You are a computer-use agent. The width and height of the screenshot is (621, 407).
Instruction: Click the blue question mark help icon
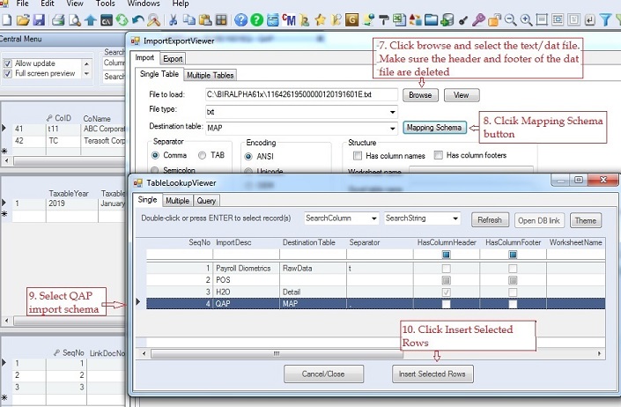240,19
